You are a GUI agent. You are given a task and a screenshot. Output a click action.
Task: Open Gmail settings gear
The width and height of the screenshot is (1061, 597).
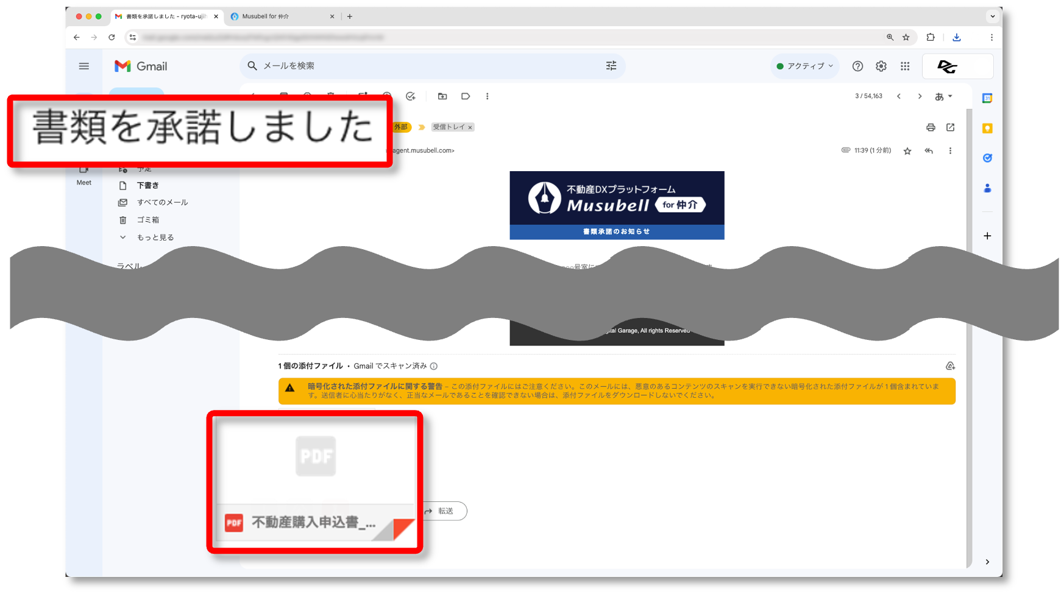[881, 66]
